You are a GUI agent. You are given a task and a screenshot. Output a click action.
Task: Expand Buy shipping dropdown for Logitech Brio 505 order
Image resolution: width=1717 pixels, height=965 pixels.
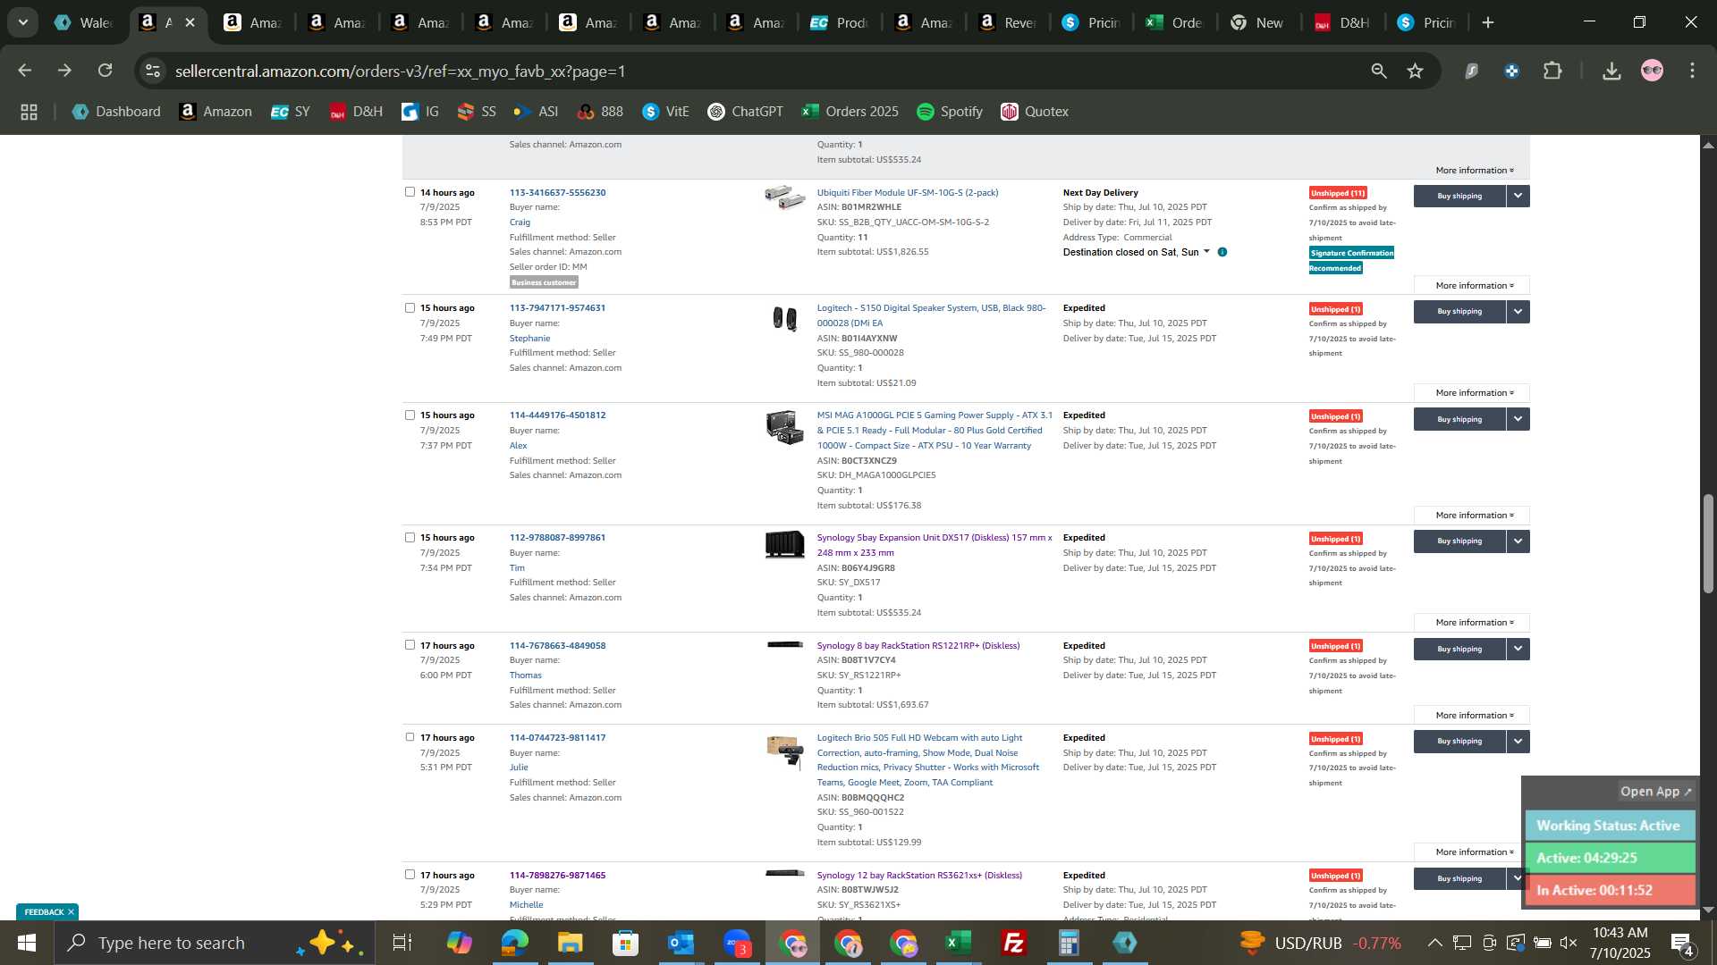[1518, 741]
